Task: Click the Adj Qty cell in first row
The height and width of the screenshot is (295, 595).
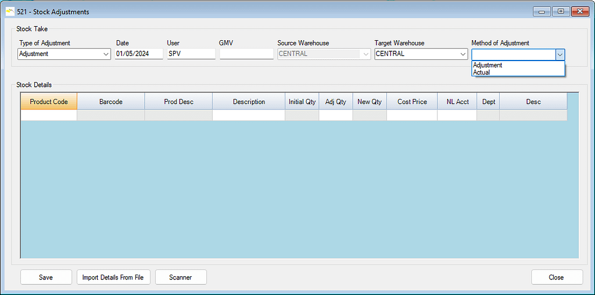Action: point(335,116)
